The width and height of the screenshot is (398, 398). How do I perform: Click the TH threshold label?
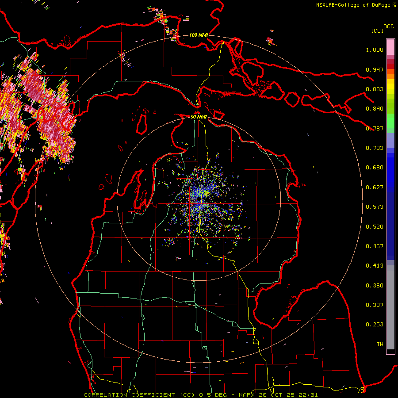tap(380, 344)
